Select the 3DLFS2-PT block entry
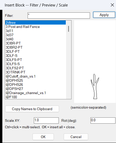This screenshot has width=116, height=143. pyautogui.click(x=35, y=68)
